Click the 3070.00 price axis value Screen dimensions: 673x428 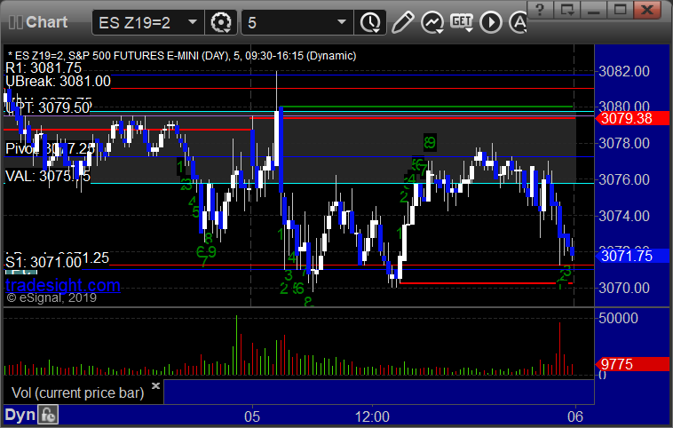click(624, 288)
